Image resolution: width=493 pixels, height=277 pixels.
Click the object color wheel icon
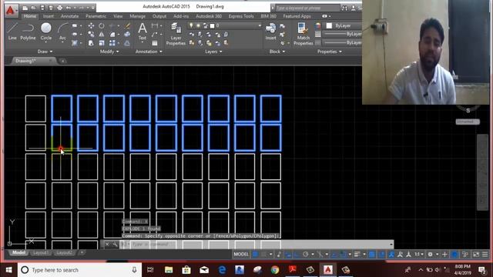[318, 25]
